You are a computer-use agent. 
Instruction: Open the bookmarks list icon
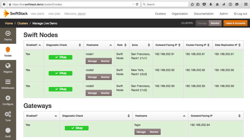[198, 4]
